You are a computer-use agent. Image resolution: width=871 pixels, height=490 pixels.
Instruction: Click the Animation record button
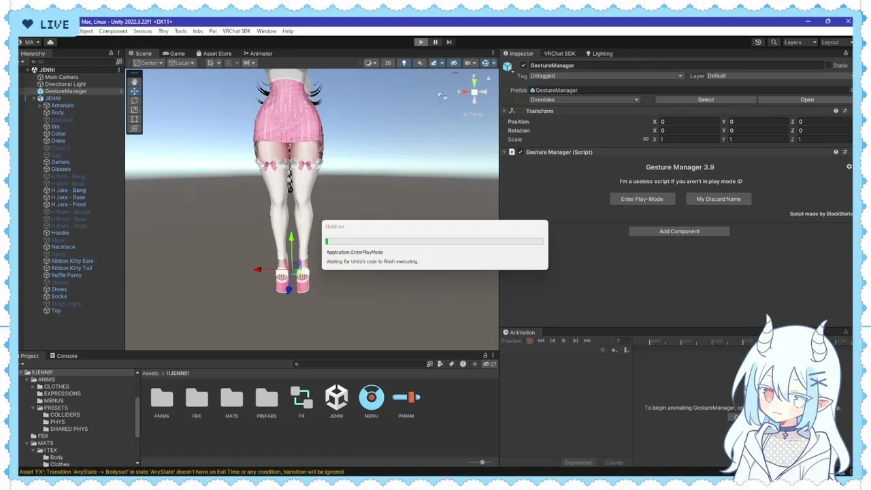(x=529, y=340)
